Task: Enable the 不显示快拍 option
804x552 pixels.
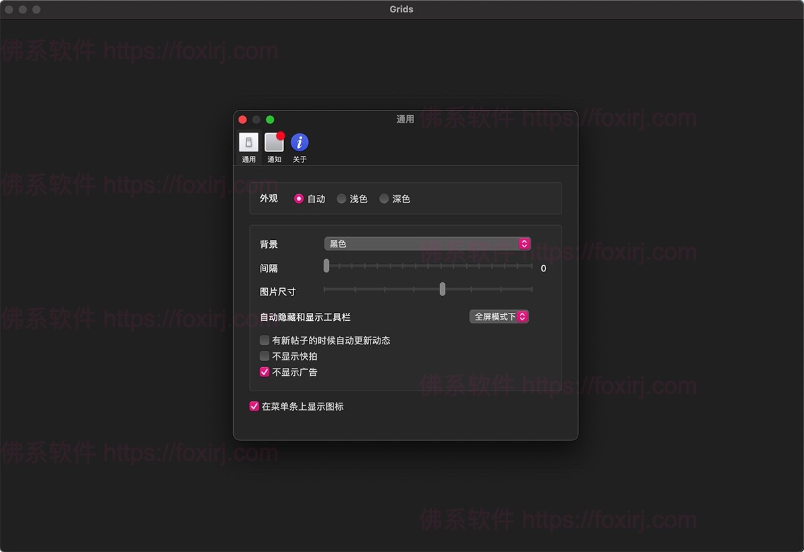Action: 264,356
